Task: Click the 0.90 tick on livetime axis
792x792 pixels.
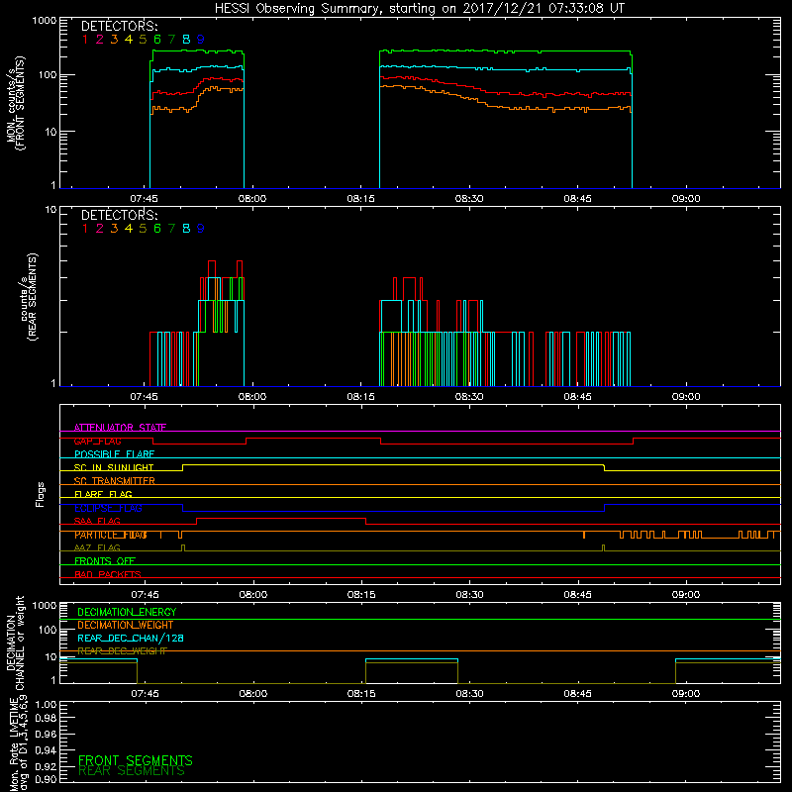Action: click(x=46, y=779)
